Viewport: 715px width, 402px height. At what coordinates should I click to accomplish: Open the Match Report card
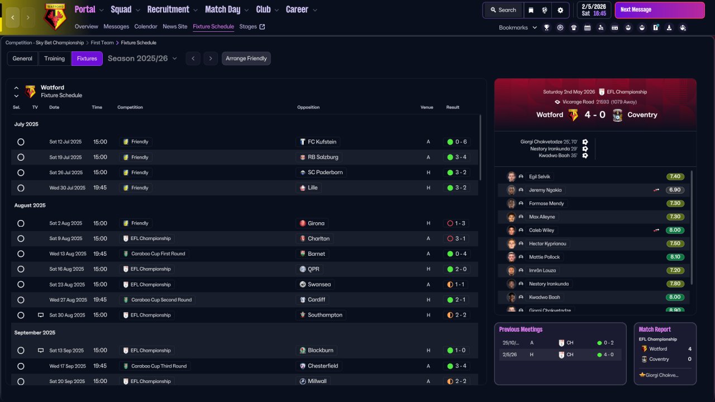pyautogui.click(x=665, y=353)
